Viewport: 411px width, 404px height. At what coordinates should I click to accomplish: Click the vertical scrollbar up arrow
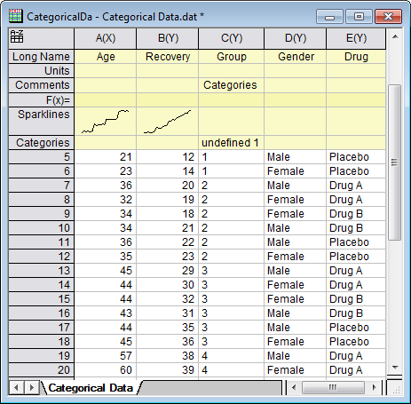click(x=395, y=36)
